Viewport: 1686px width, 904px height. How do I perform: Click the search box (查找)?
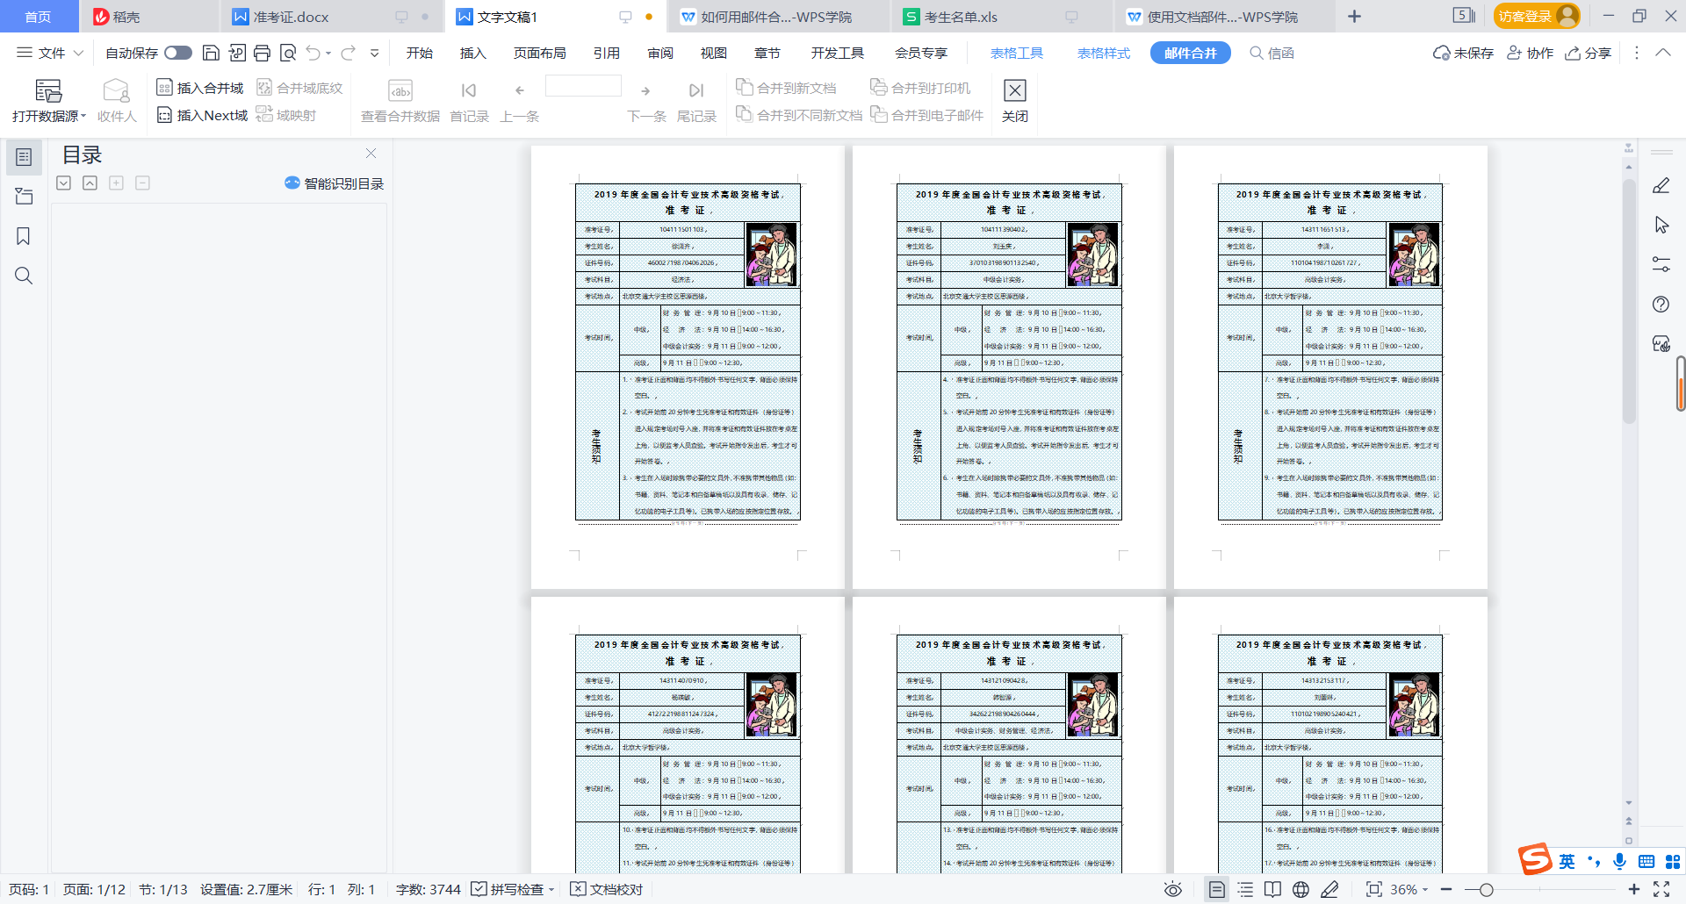pyautogui.click(x=1272, y=53)
